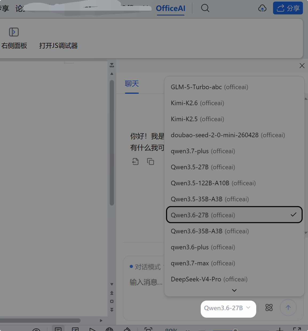Expand more models with the down chevron
Viewport: 308px width, 331px height.
point(234,290)
